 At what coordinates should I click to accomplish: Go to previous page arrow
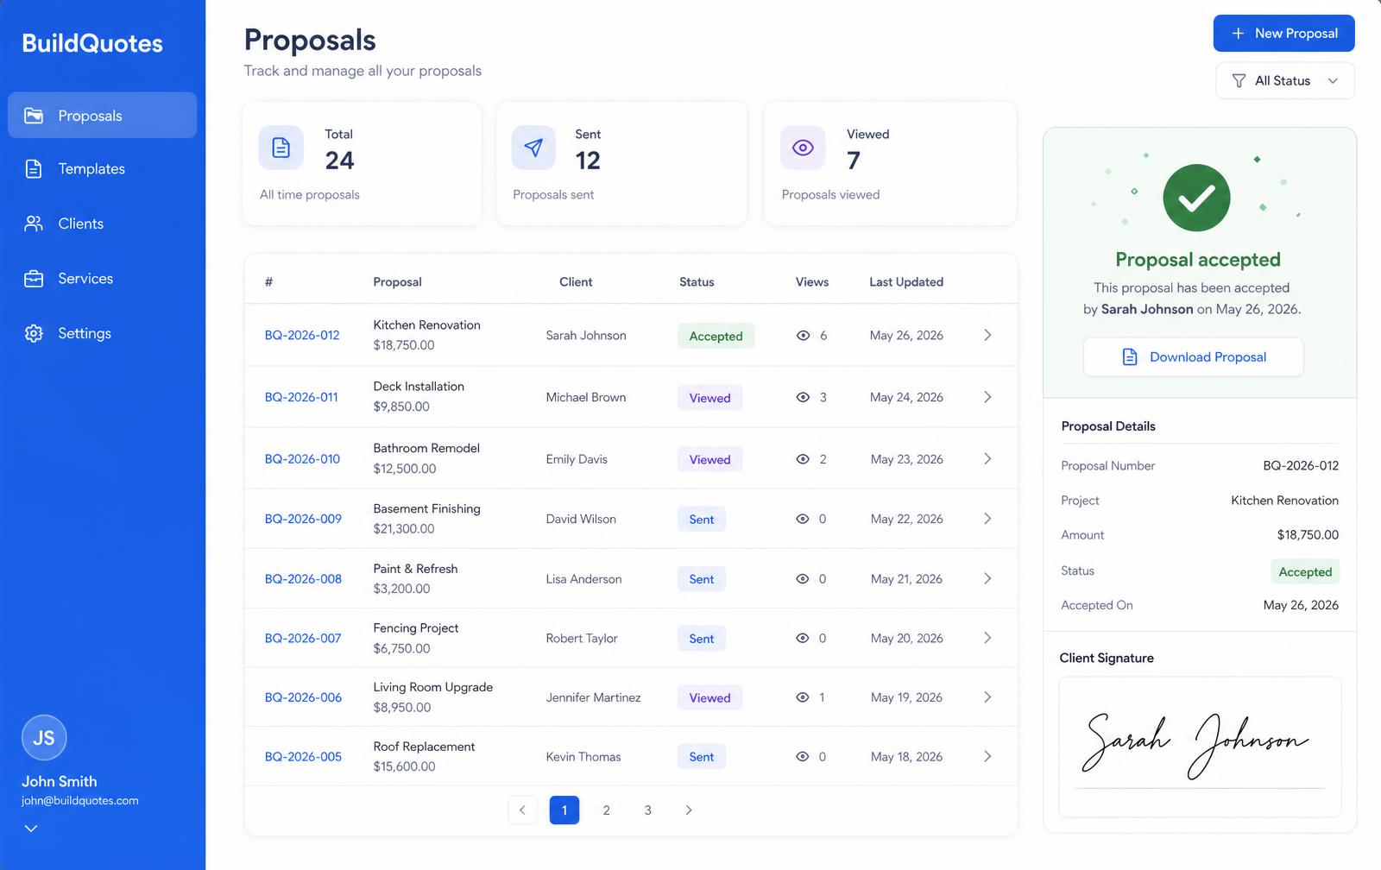pos(522,810)
